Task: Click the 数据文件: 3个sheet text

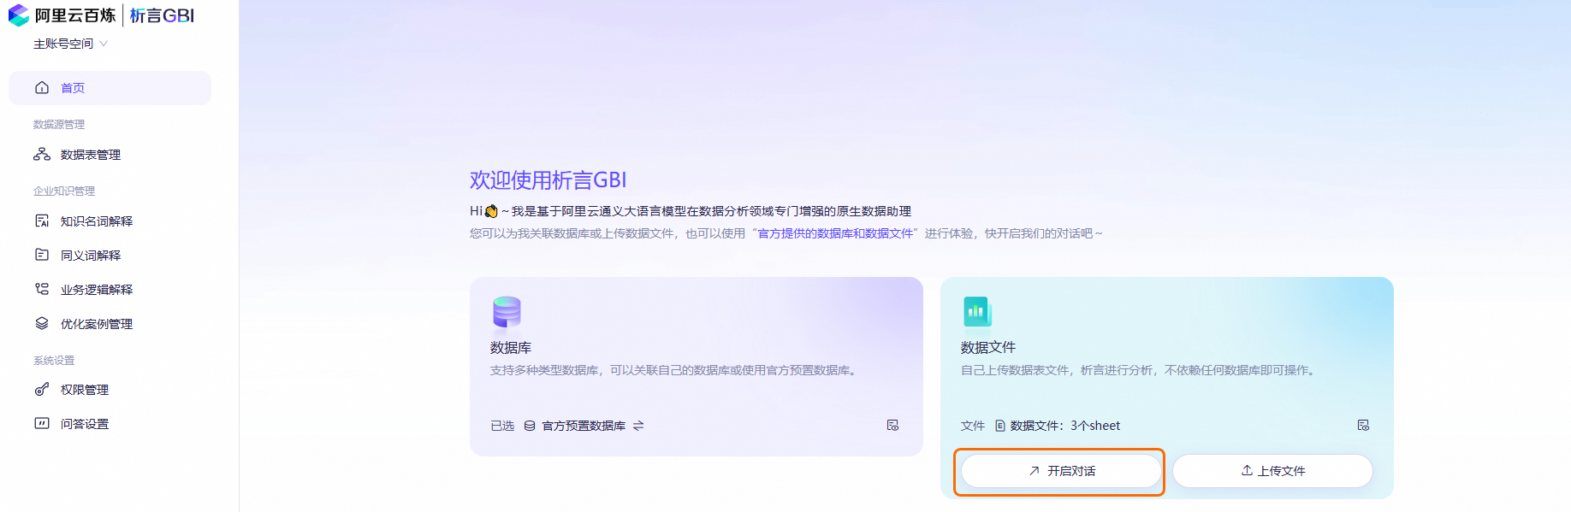Action: coord(1065,426)
